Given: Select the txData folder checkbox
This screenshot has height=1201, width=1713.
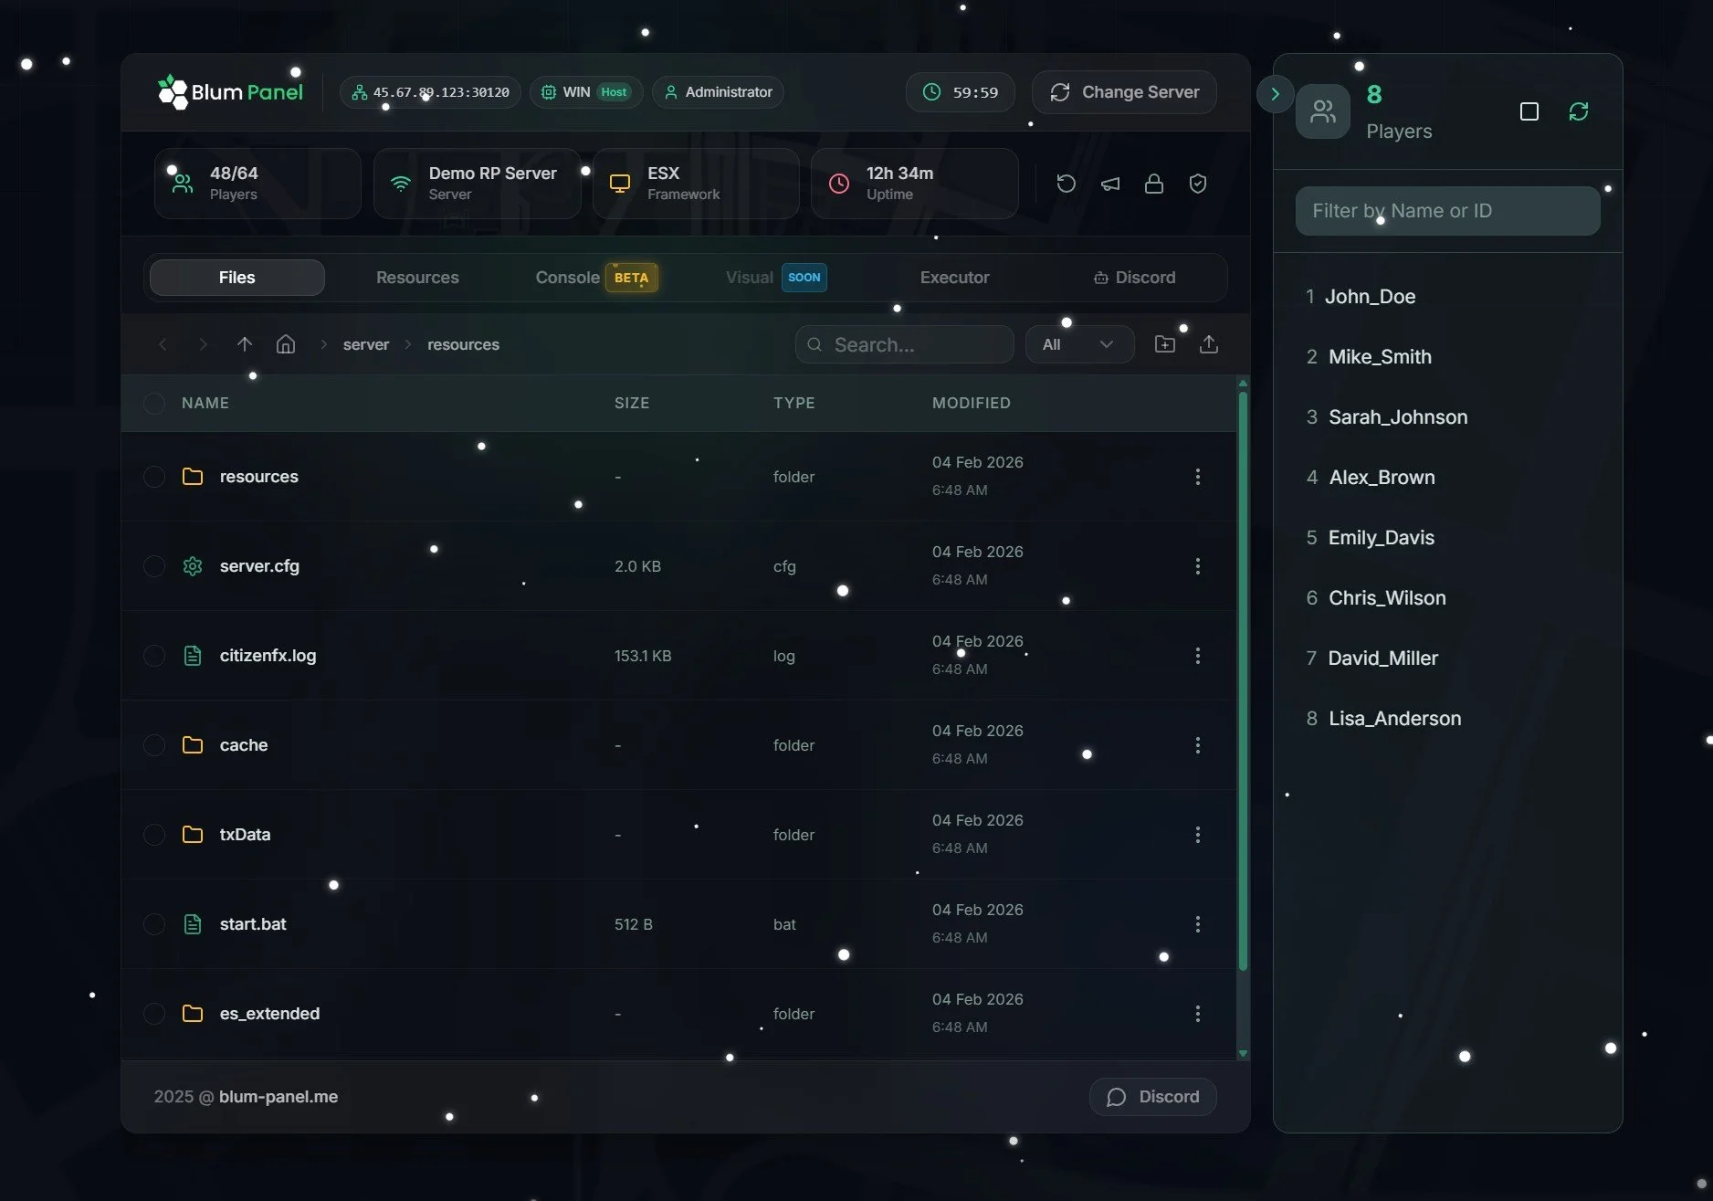Looking at the screenshot, I should [x=154, y=835].
